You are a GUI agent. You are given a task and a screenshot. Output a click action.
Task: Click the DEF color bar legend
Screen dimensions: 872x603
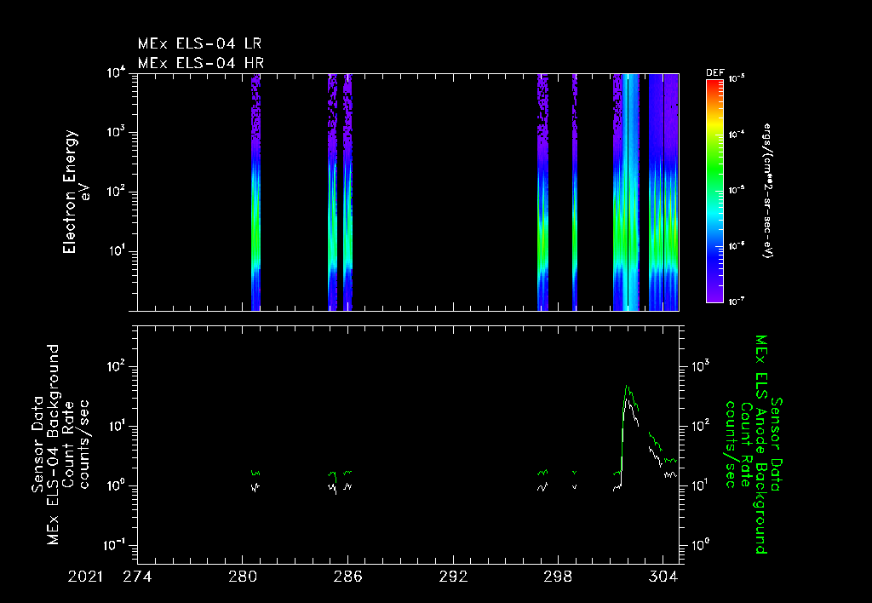click(714, 191)
